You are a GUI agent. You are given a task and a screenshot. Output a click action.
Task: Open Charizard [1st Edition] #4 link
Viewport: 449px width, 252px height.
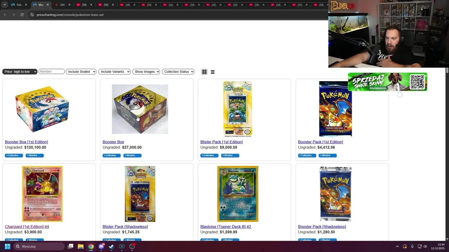point(27,227)
